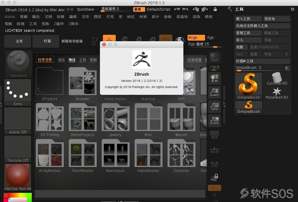Viewport: 298px width, 202px height.
Task: Click the material sphere icon in toolbar
Action: coord(180,39)
